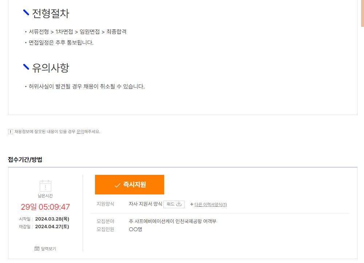Viewport: 364px width, 263px height.
Task: Download the 워드 application form
Action: point(174,204)
